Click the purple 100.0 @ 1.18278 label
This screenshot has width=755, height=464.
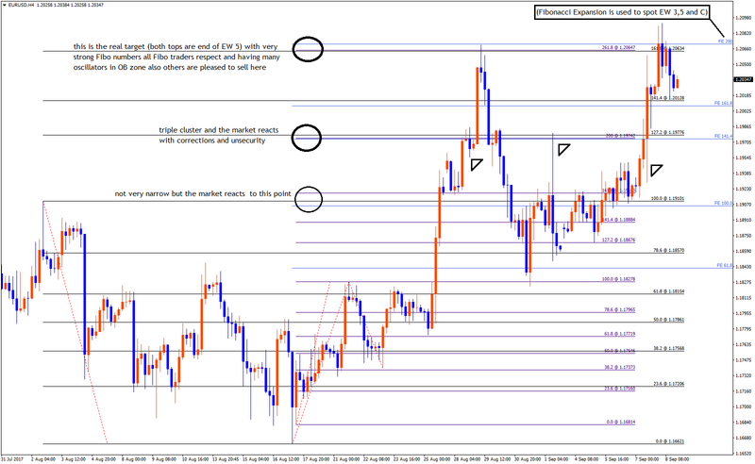click(x=618, y=279)
